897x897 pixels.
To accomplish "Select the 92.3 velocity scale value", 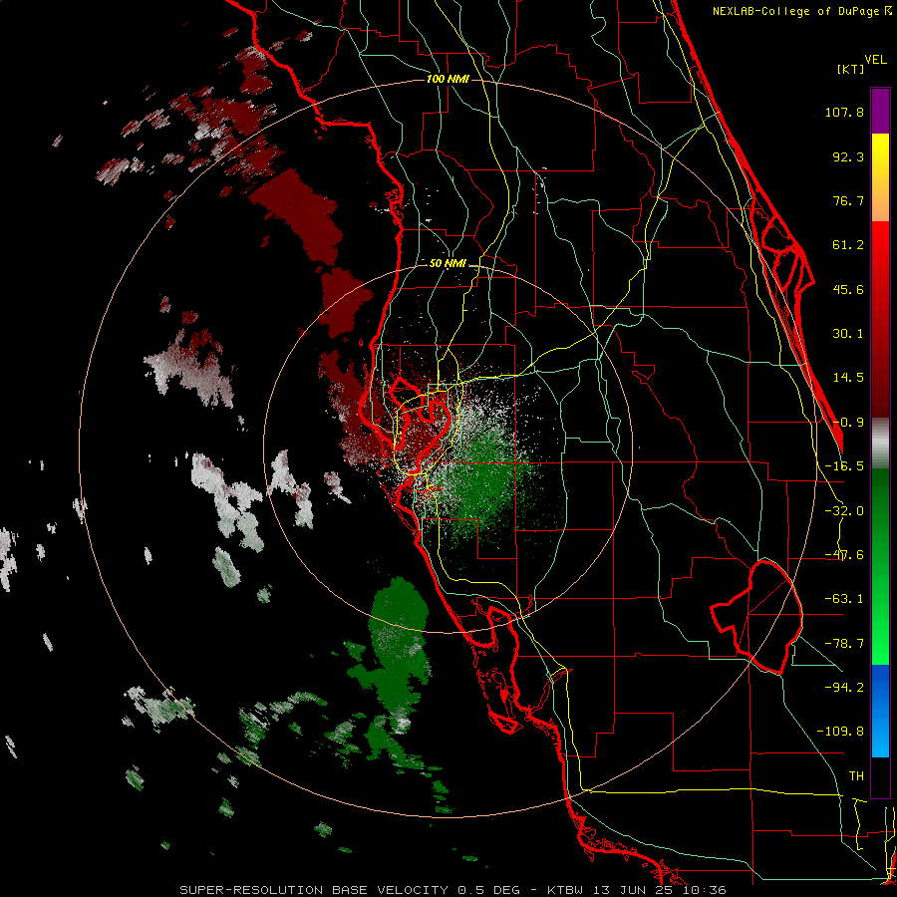I will point(848,156).
